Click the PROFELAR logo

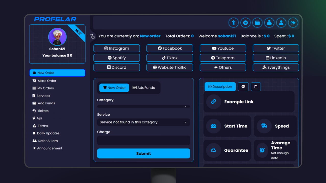[x=55, y=19]
